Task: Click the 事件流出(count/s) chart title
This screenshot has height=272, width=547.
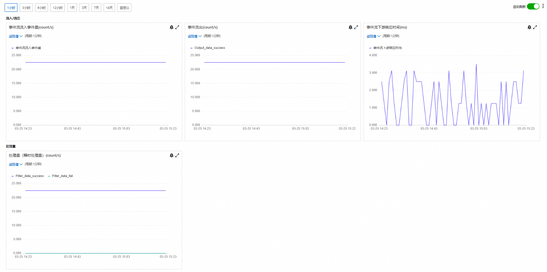Action: (202, 27)
